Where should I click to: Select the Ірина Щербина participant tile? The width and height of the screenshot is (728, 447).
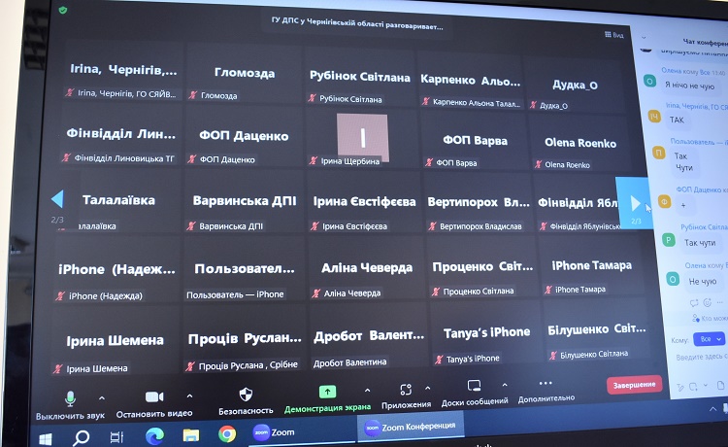[362, 138]
